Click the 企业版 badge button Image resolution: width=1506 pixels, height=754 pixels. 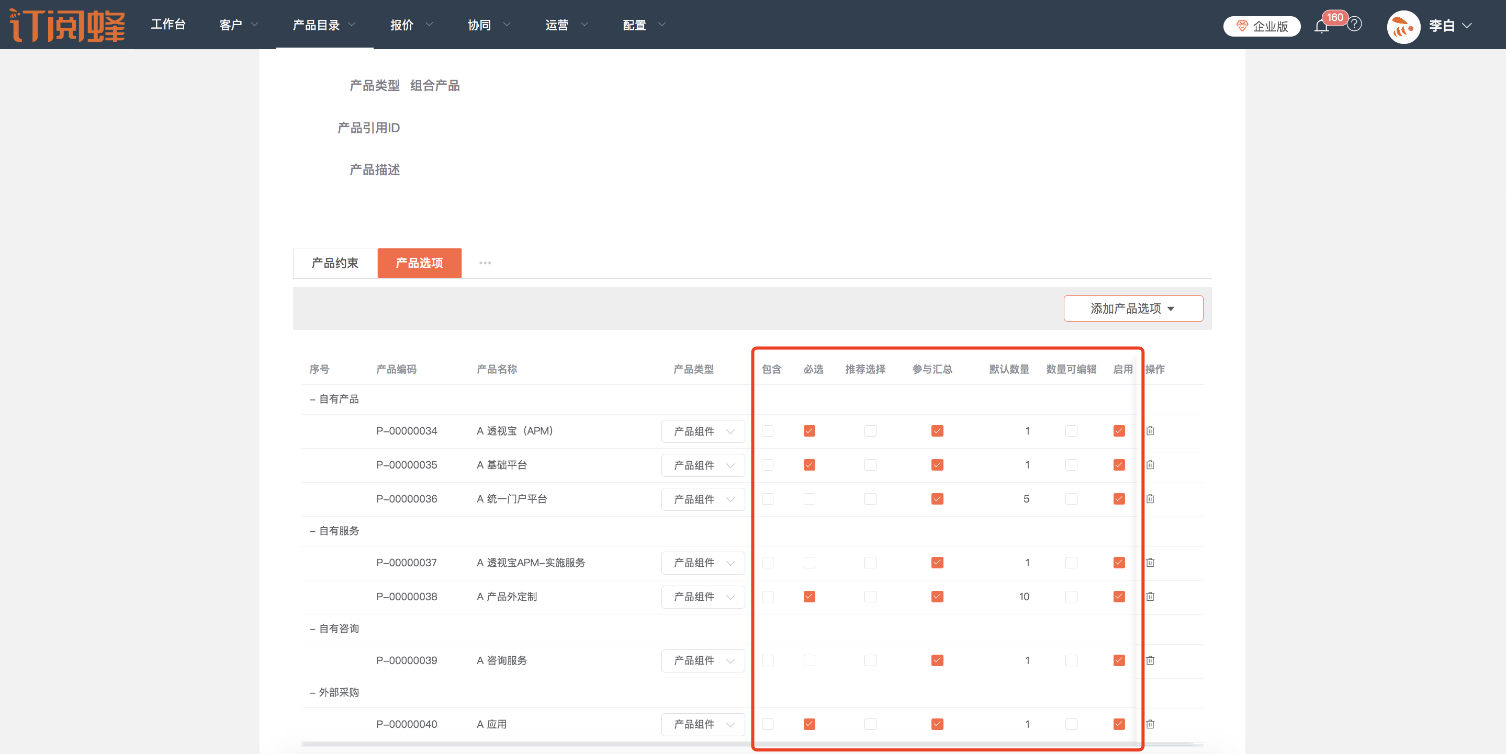1262,26
